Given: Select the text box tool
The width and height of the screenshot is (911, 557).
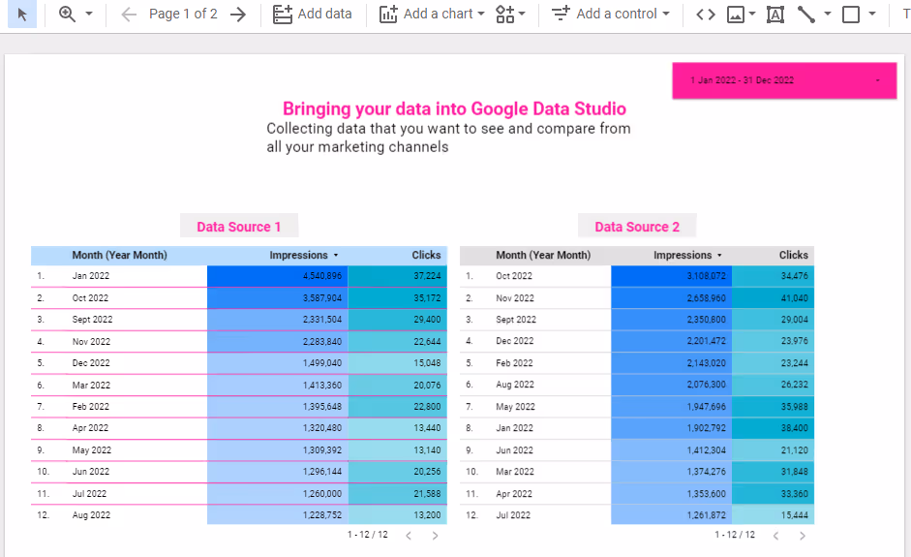Looking at the screenshot, I should [x=775, y=14].
